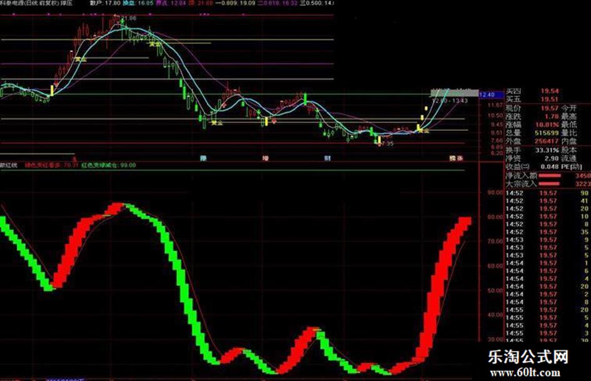Screen dimensions: 591x381
Task: Click the indicator value 红色变绿减仓: 99.00
Action: tap(109, 165)
